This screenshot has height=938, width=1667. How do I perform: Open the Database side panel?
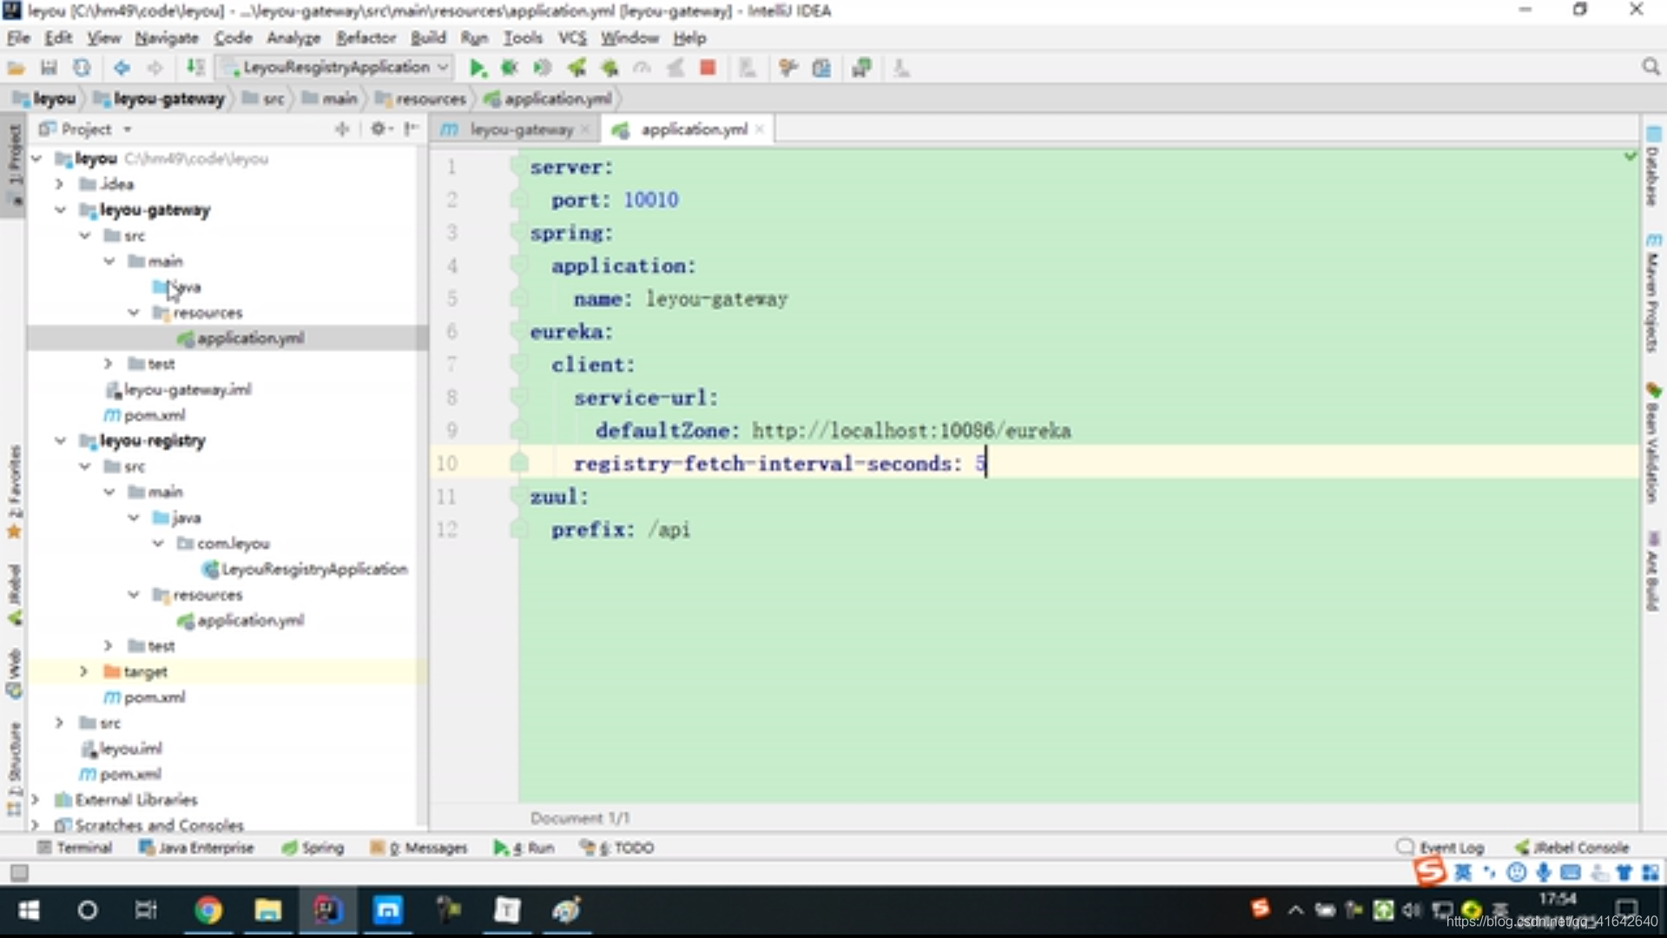(x=1652, y=167)
